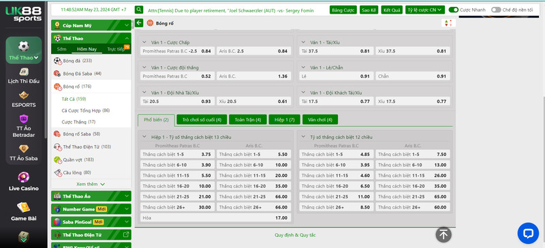
Task: Switch to Hôm Nay tab
Action: (87, 49)
